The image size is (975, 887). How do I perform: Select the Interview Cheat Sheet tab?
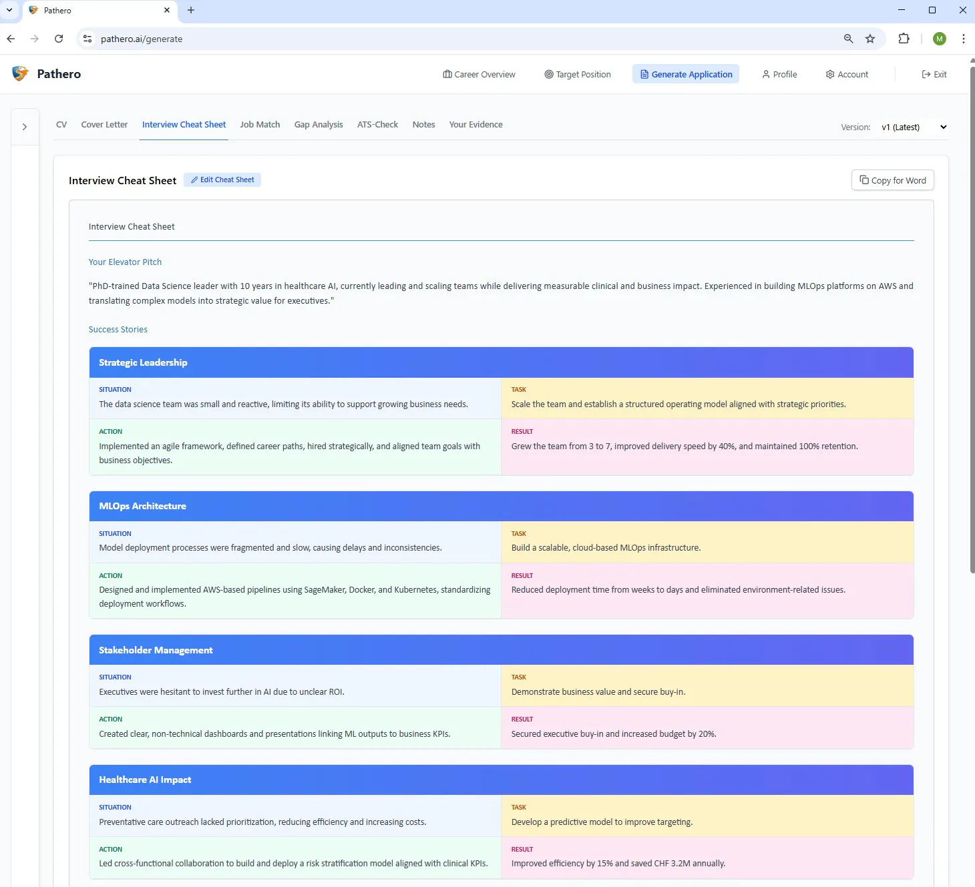point(184,125)
